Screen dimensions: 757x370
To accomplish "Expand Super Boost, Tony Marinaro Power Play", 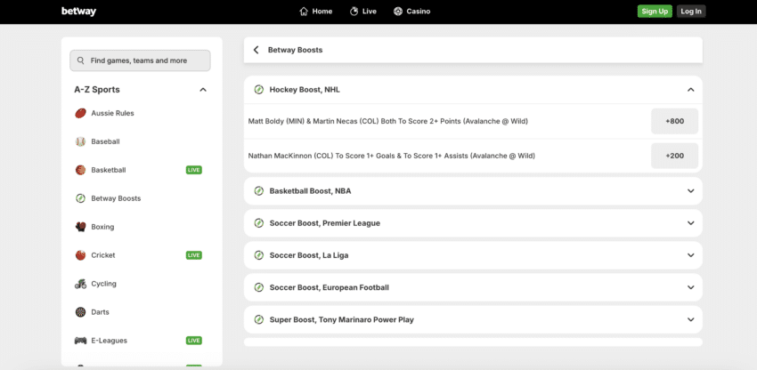I will click(x=691, y=319).
